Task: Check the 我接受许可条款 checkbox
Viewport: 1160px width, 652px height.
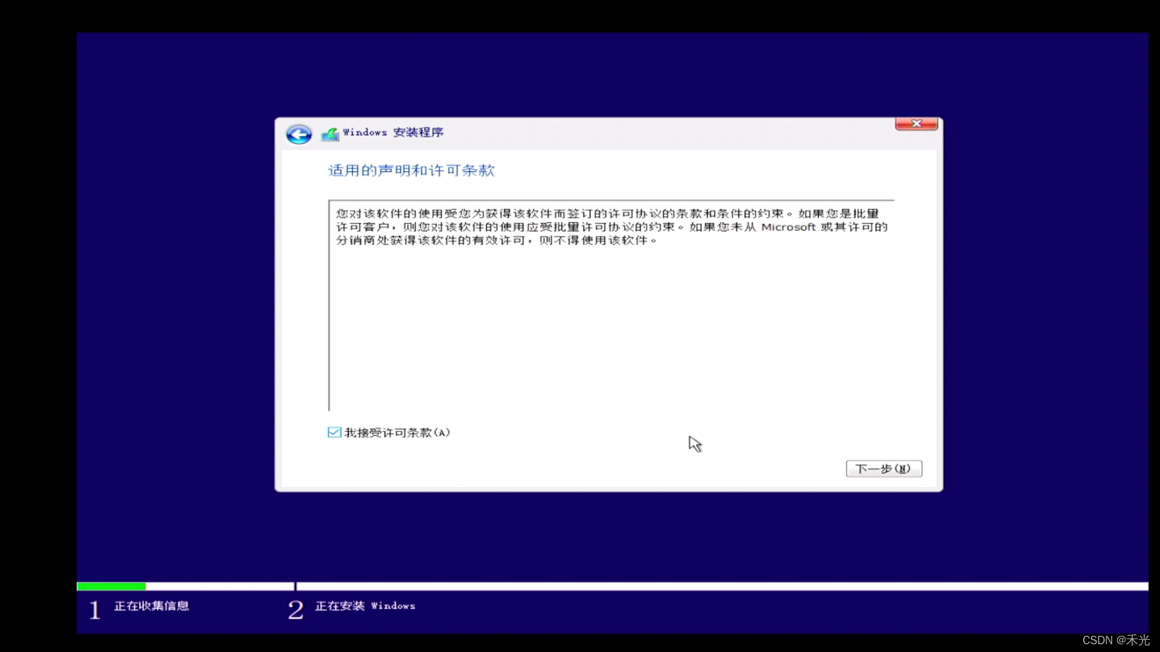Action: coord(334,432)
